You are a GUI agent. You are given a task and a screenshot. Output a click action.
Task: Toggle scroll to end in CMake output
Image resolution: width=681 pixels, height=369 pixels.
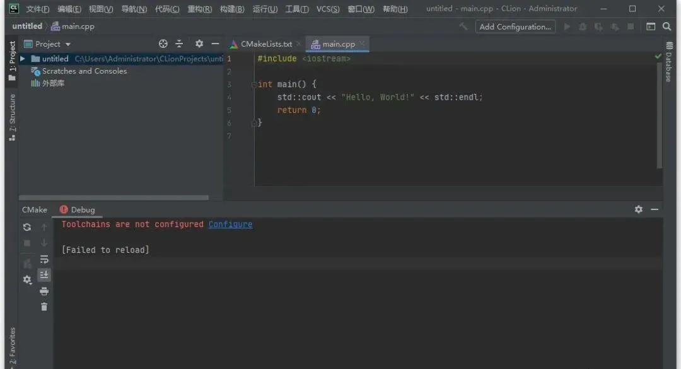[44, 275]
